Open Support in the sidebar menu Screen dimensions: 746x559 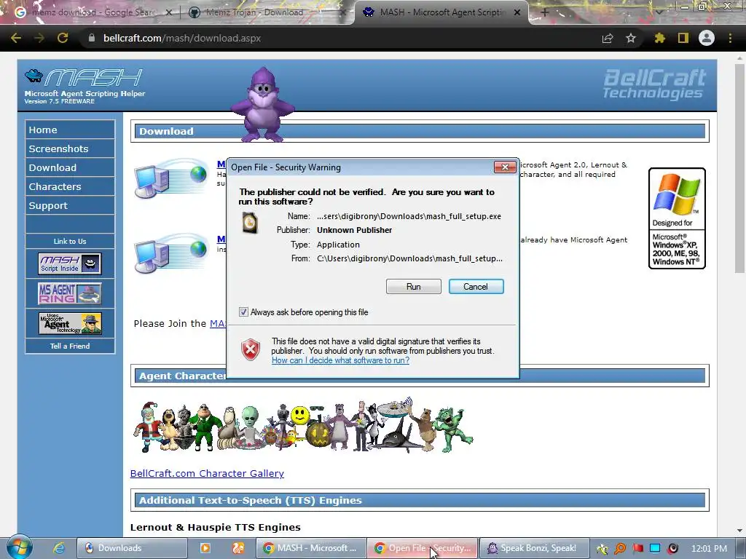pyautogui.click(x=70, y=206)
